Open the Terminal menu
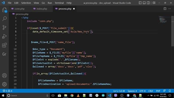 [x=59, y=3]
